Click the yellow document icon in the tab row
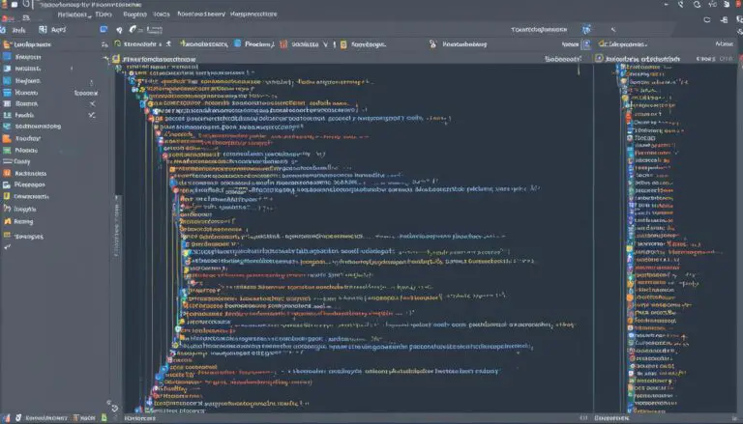The height and width of the screenshot is (424, 743). [343, 44]
